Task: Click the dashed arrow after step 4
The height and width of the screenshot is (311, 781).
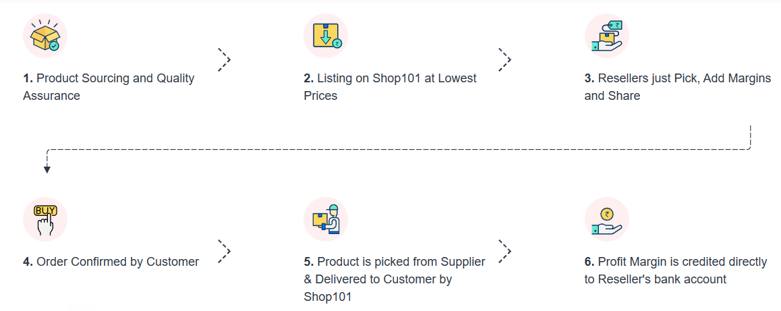Action: pos(225,252)
